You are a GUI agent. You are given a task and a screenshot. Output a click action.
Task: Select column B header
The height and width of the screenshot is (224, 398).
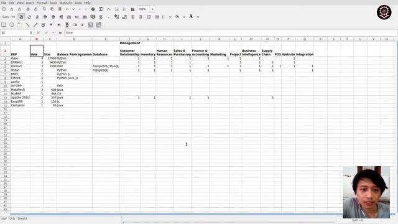[37, 39]
